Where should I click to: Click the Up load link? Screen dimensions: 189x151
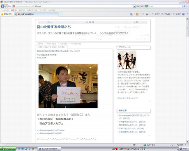click(64, 44)
